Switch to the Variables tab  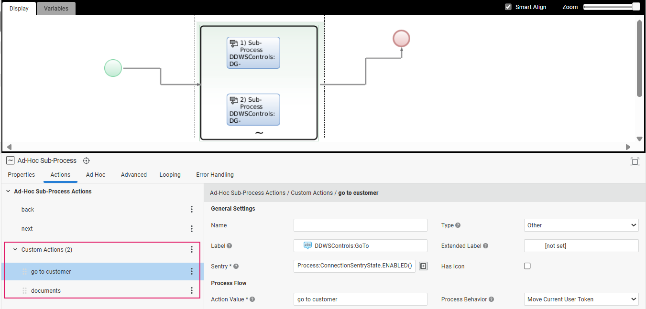pyautogui.click(x=56, y=8)
